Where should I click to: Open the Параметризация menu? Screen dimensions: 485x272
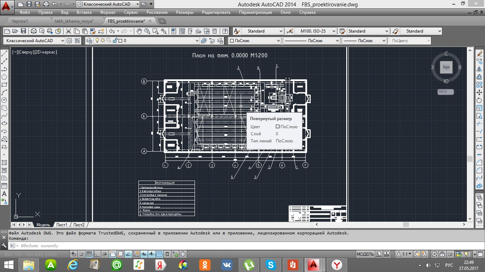(x=255, y=12)
